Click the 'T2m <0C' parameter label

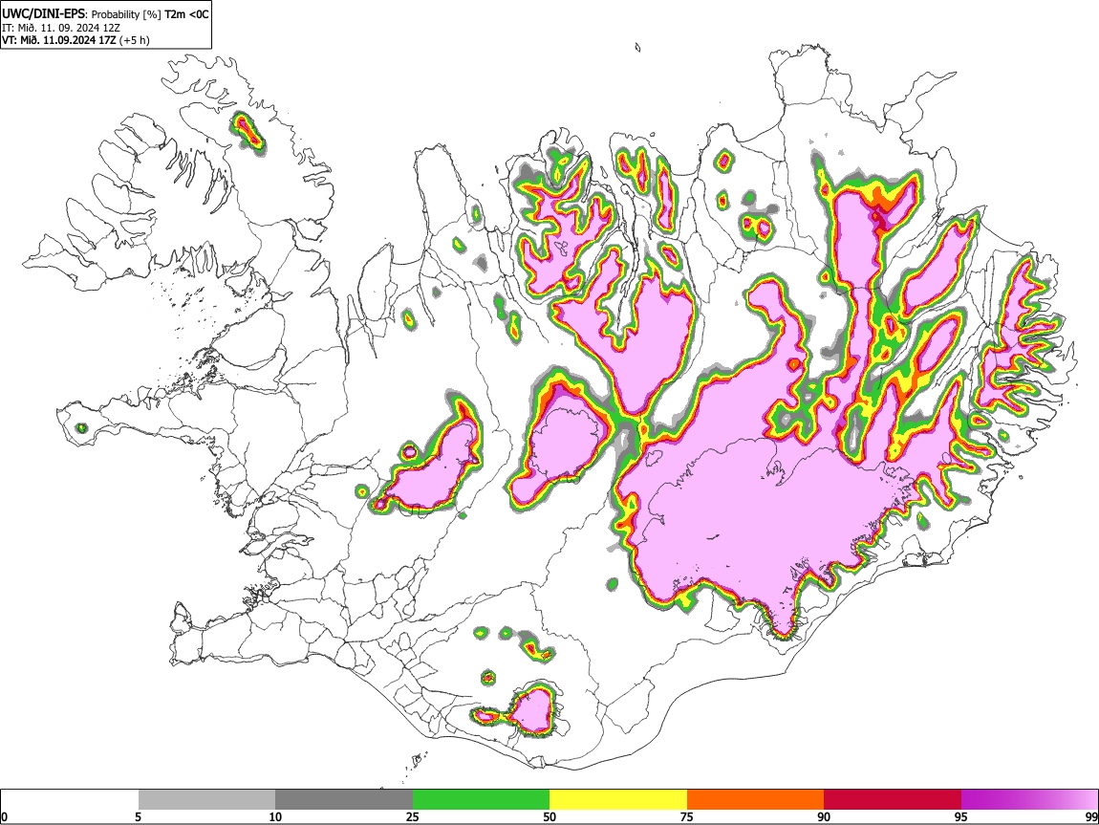186,14
